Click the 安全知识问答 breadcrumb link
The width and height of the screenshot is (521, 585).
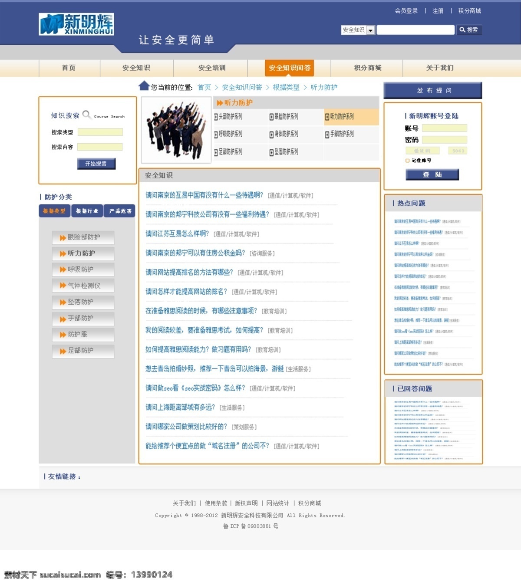[x=242, y=87]
